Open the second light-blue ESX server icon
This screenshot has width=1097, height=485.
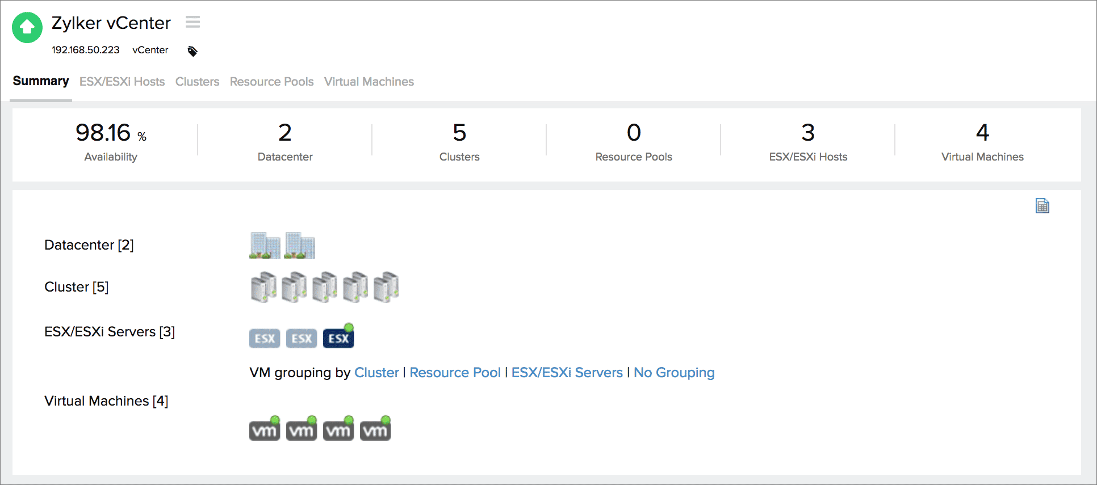click(x=302, y=339)
